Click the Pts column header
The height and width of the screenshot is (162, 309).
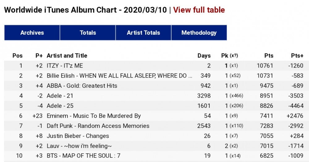click(x=269, y=55)
